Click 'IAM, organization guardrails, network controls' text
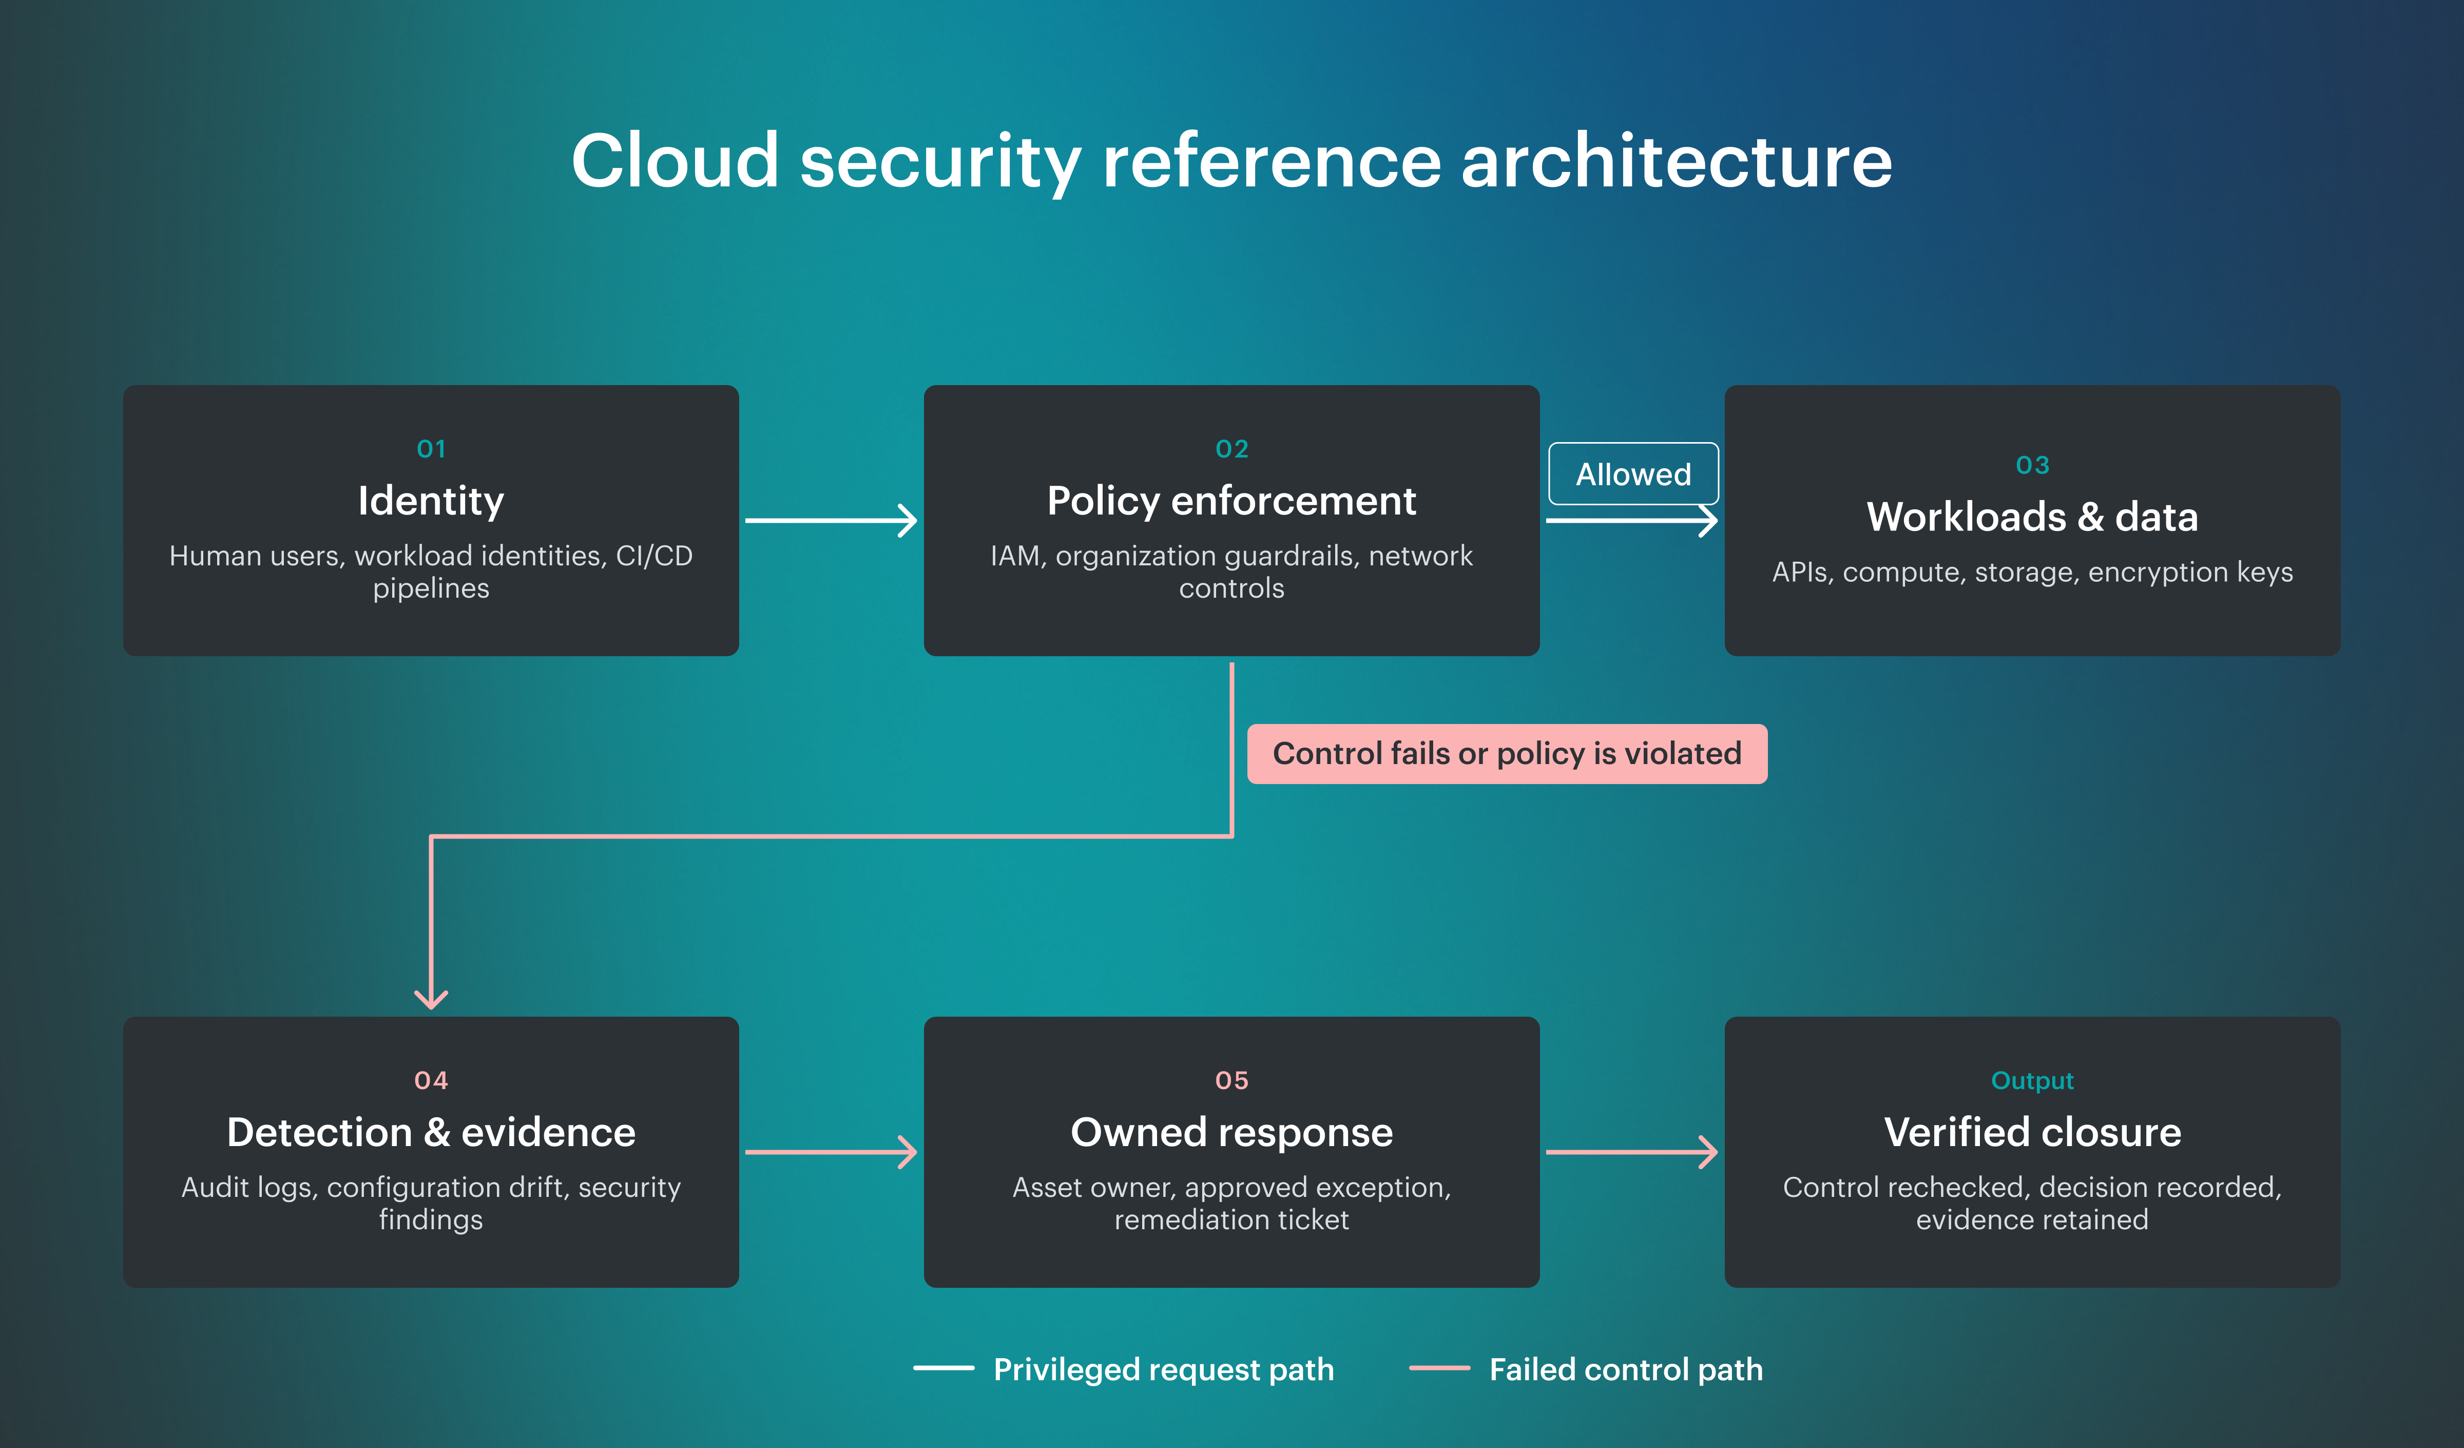Screen dimensions: 2464x1448 tap(1231, 571)
